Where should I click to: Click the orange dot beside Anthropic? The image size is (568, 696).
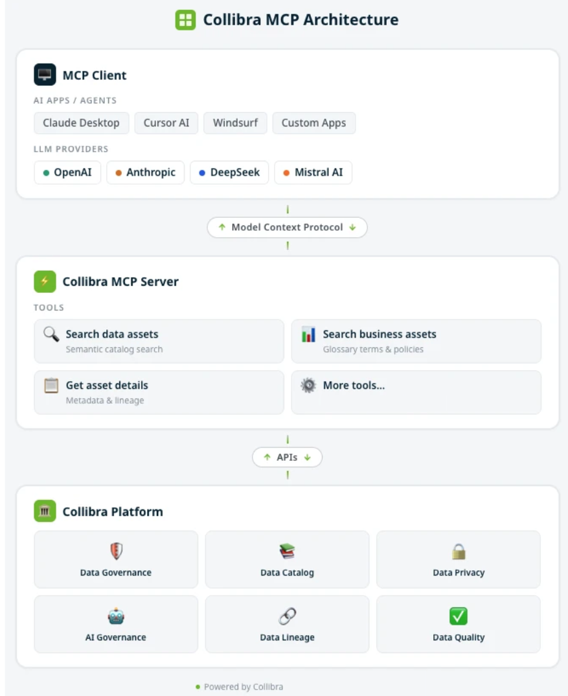119,172
